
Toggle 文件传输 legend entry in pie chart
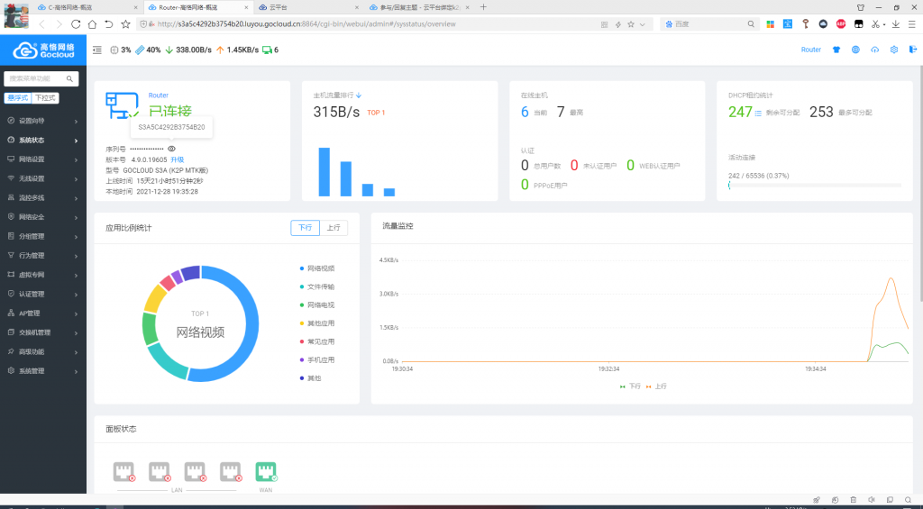(317, 286)
